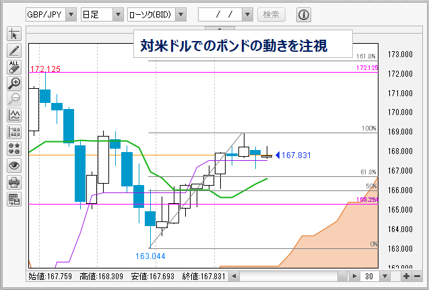Open the data table export tool
The image size is (429, 290).
(x=14, y=199)
